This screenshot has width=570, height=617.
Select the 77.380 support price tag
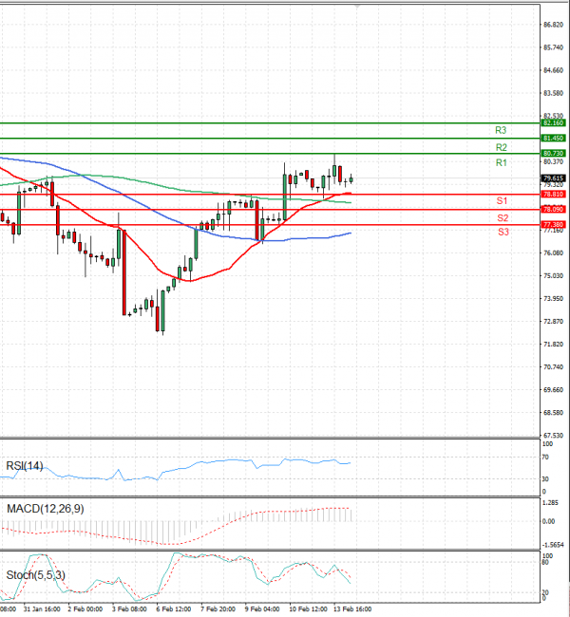point(554,225)
